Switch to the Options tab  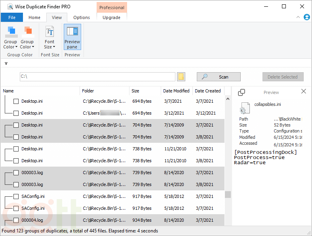[x=82, y=17]
